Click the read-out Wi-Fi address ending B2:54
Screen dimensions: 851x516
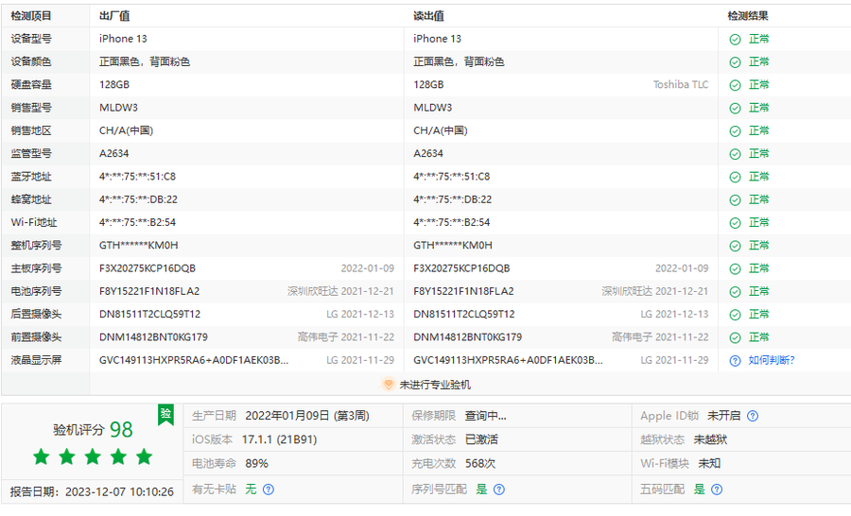click(452, 222)
